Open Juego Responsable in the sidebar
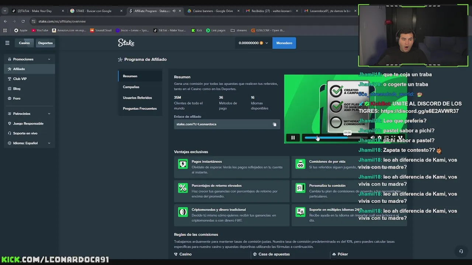Viewport: 472px width, 265px height. coord(29,124)
